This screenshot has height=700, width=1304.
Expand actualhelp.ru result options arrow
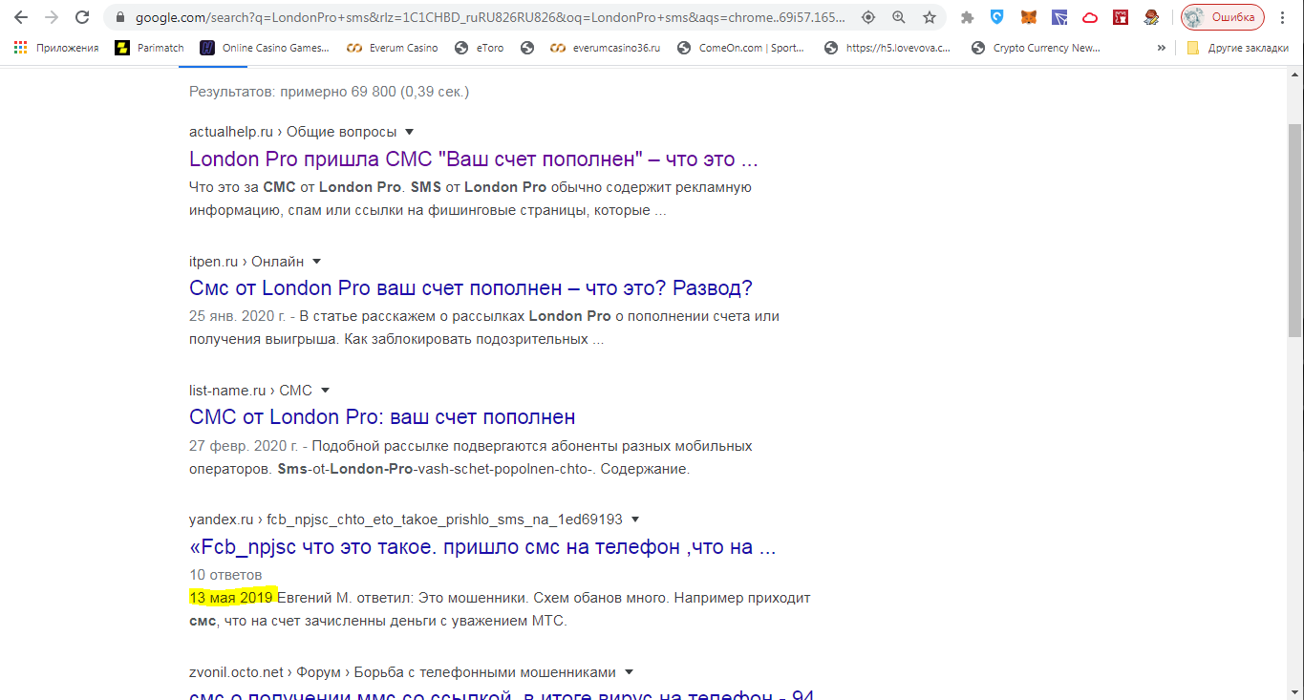click(x=409, y=132)
